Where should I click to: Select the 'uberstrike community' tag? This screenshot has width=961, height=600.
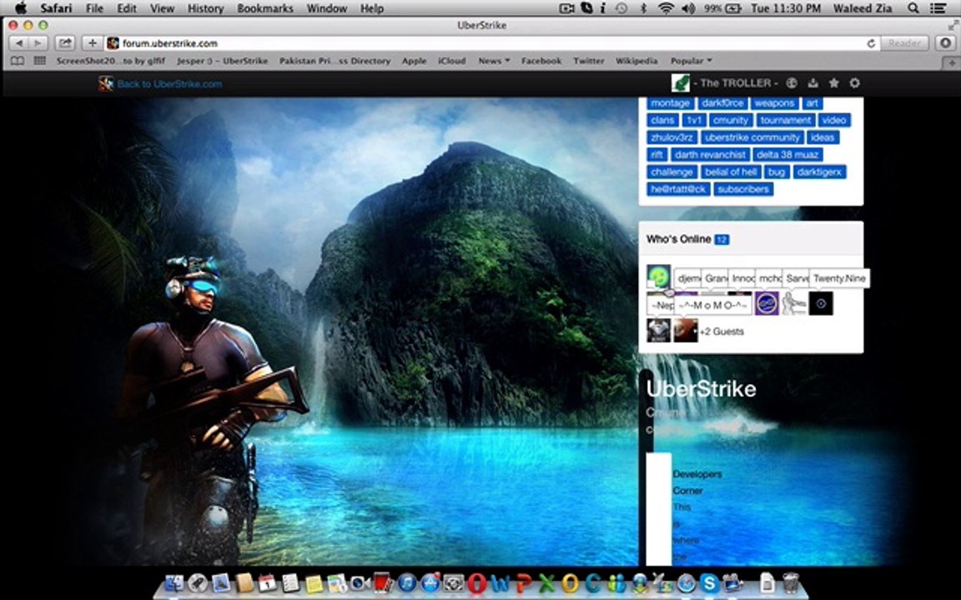click(752, 137)
